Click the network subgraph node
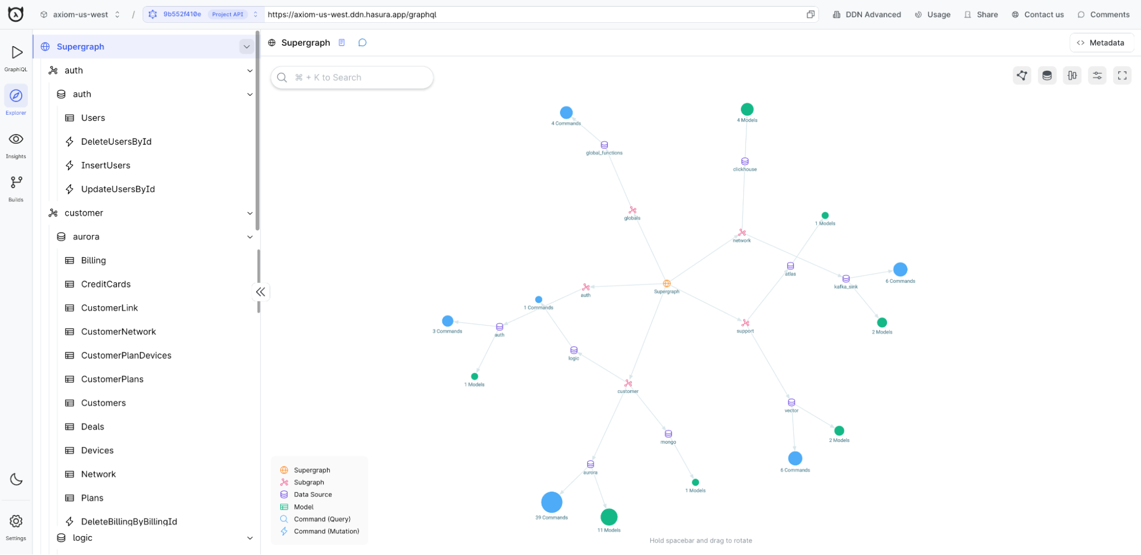Image resolution: width=1141 pixels, height=555 pixels. click(742, 233)
